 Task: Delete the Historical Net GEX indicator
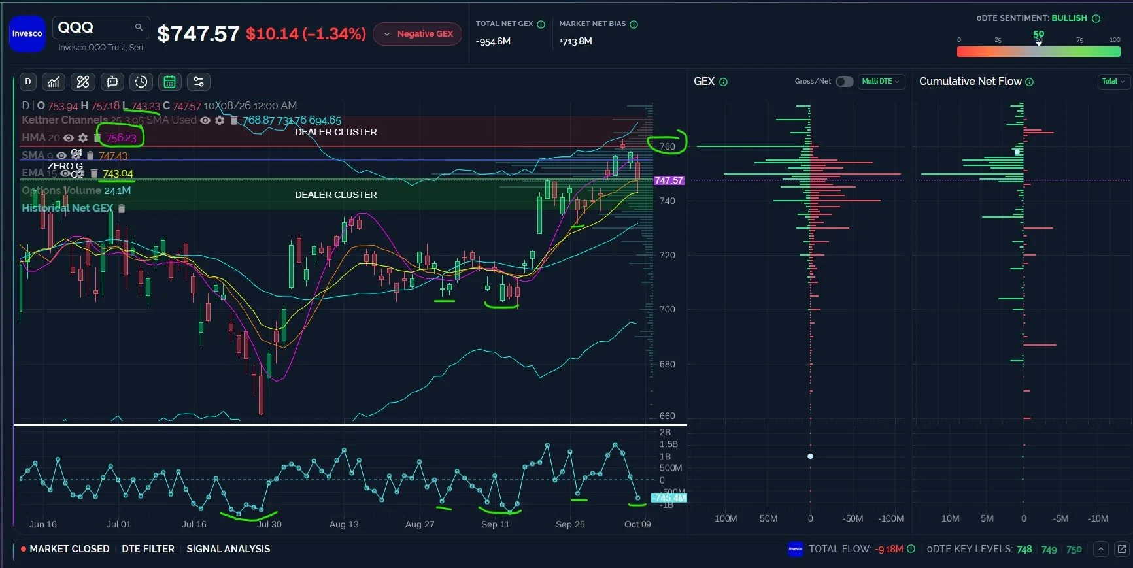click(x=122, y=208)
